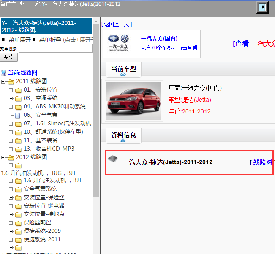Click the 搜索 button

(x=9, y=57)
